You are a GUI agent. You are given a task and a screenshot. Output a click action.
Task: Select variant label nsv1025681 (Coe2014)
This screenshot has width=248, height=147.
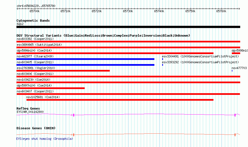tap(43, 97)
